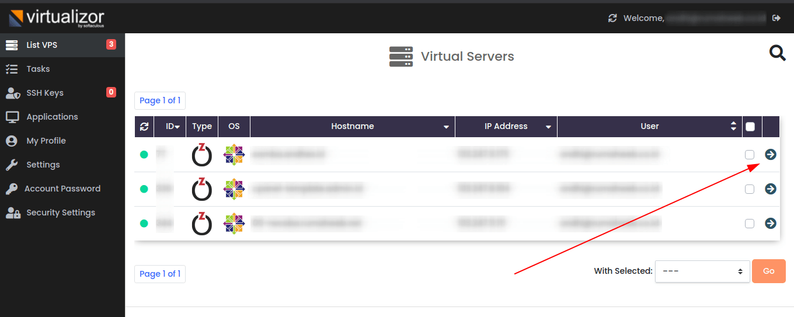
Task: Open the With Selected dropdown
Action: click(702, 271)
